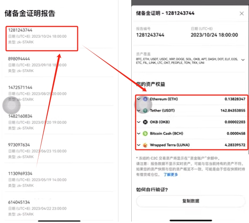This screenshot has height=223, width=249.
Task: Open reserve report 614045134
Action: pyautogui.click(x=59, y=208)
